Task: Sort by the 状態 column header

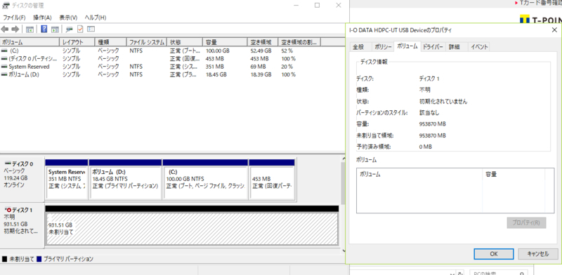Action: (185, 42)
